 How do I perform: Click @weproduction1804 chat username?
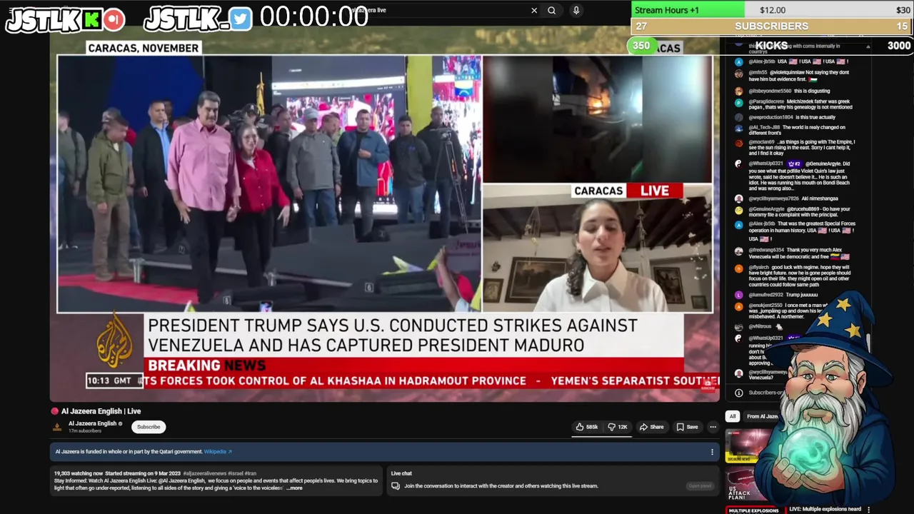[x=770, y=117]
